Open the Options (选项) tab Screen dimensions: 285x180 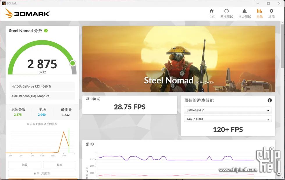(271, 14)
